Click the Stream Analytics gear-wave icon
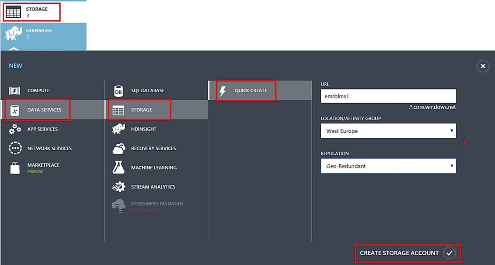Viewport: 495px width, 265px height. tap(119, 187)
